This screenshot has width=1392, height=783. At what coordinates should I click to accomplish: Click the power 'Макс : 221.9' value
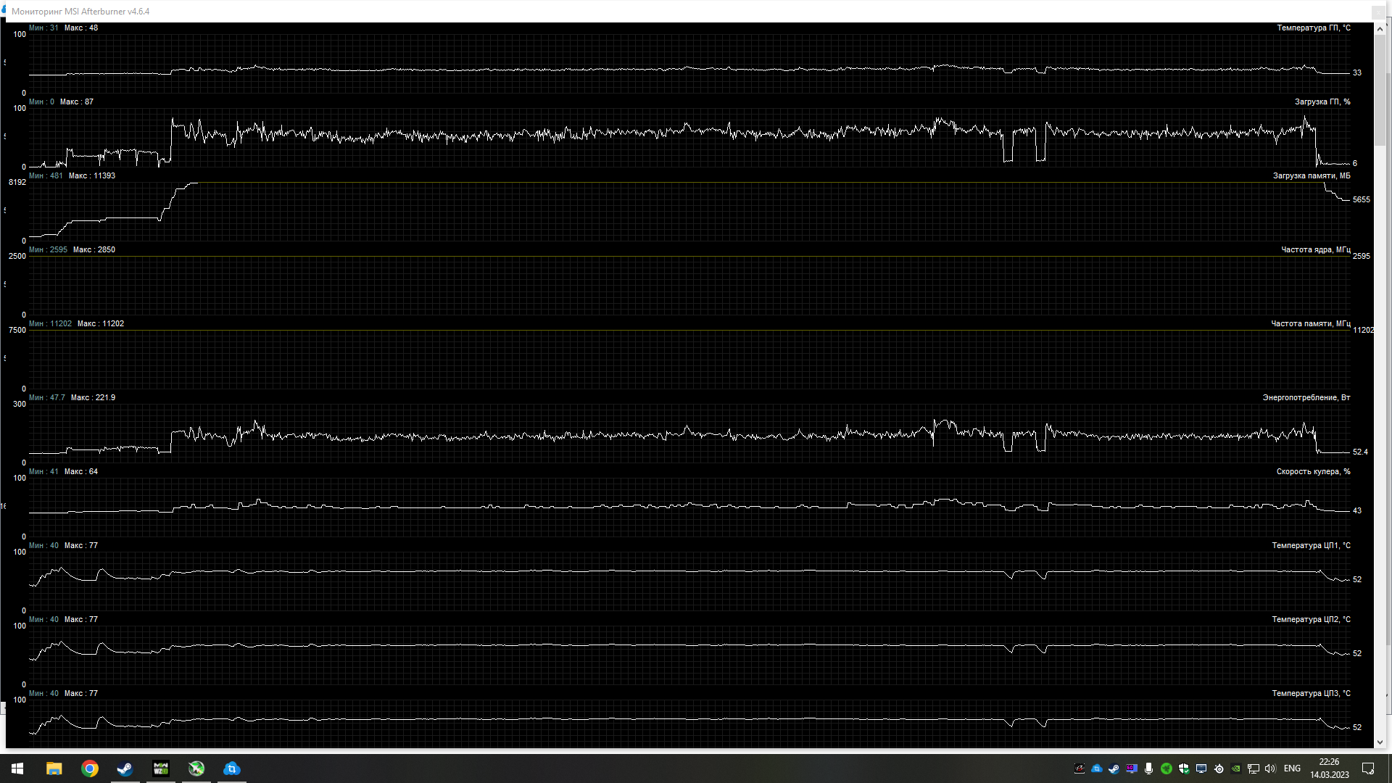pyautogui.click(x=93, y=398)
